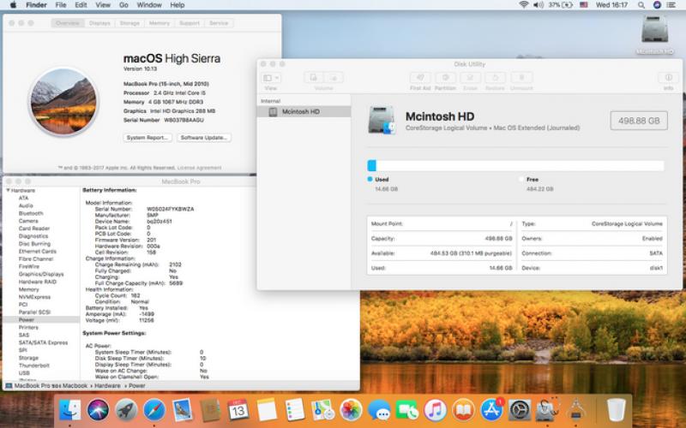This screenshot has width=686, height=428.
Task: Click the blue used-space bar in Disk Utility
Action: point(372,165)
